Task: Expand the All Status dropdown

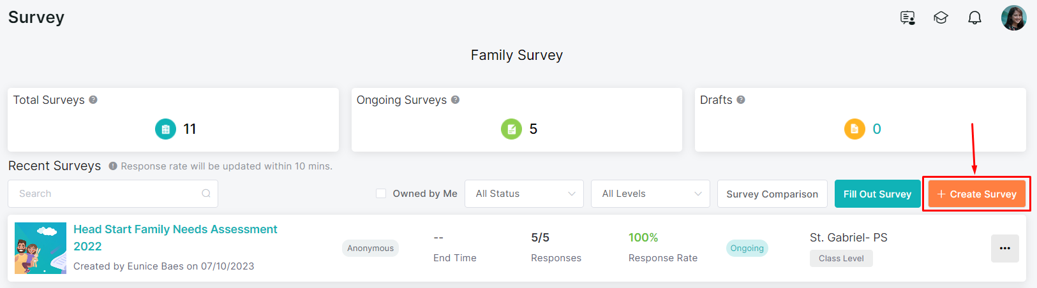Action: pos(525,194)
